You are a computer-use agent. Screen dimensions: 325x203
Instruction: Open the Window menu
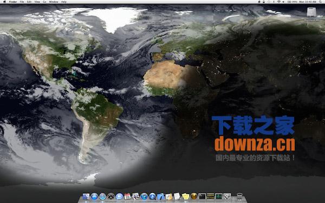pos(54,2)
